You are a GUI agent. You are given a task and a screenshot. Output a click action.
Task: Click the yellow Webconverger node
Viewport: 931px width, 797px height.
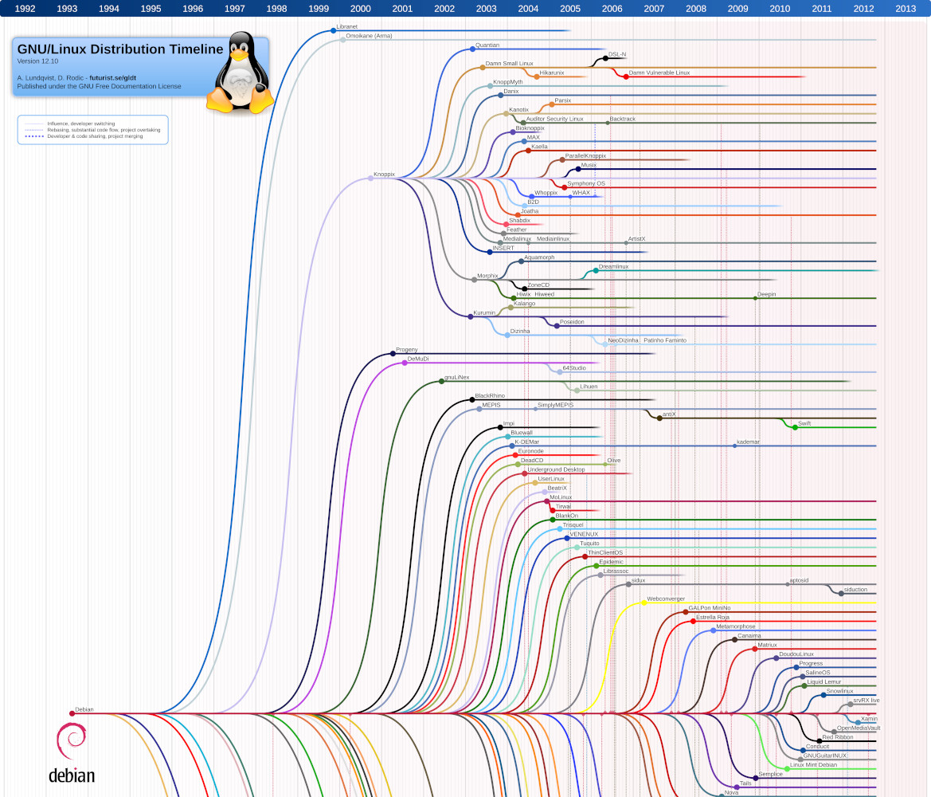click(x=643, y=603)
